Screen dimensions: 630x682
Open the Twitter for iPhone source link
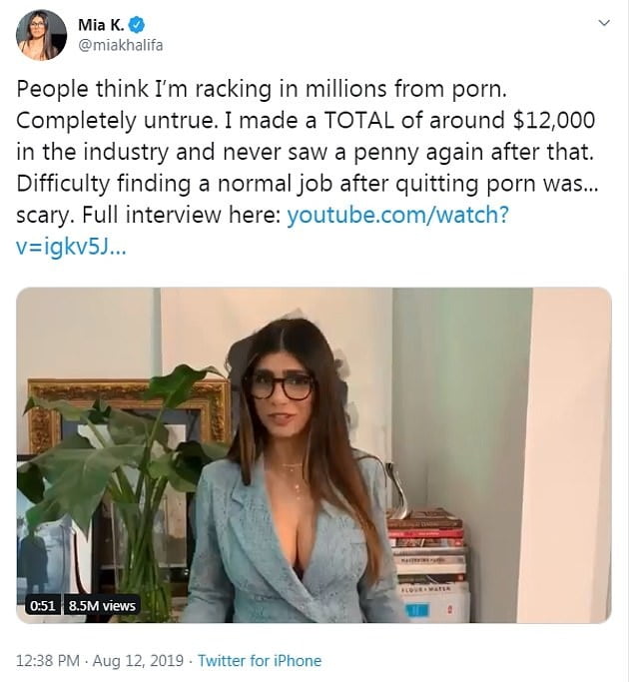tap(260, 661)
